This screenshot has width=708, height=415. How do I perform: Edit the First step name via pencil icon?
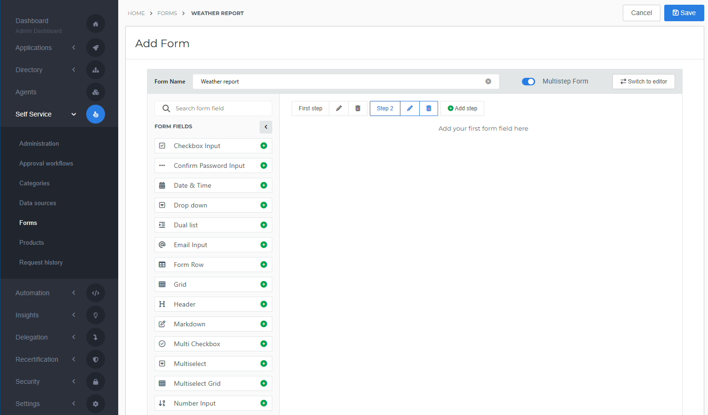pyautogui.click(x=339, y=108)
